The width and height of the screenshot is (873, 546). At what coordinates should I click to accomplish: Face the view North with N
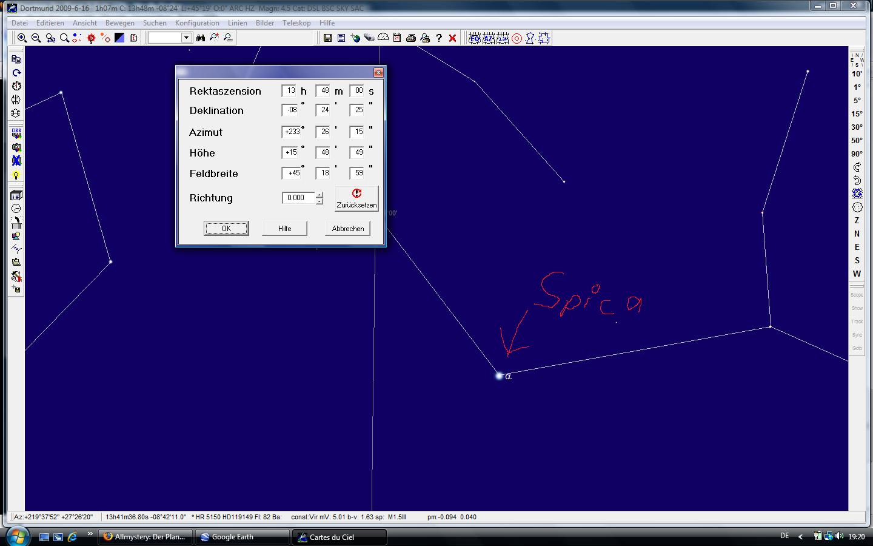coord(857,234)
